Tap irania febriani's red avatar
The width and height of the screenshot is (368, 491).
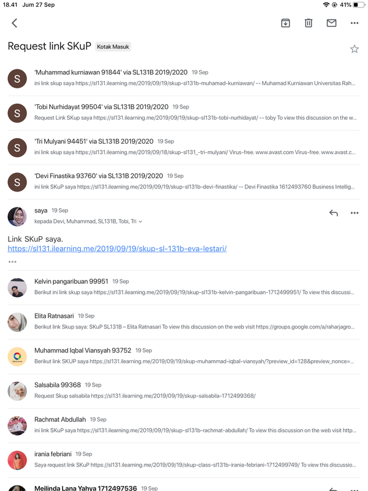[x=17, y=460]
